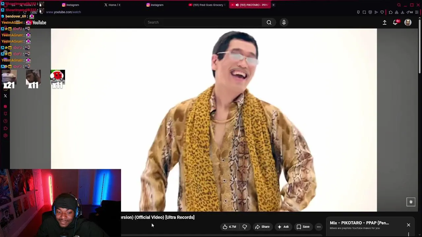The width and height of the screenshot is (422, 237).
Task: Open the ad blocker shield icon
Action: tap(370, 12)
